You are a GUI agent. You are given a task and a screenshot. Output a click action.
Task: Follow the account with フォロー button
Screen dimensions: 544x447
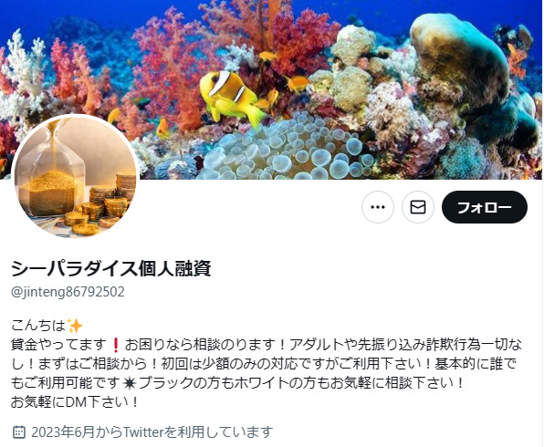tap(485, 207)
